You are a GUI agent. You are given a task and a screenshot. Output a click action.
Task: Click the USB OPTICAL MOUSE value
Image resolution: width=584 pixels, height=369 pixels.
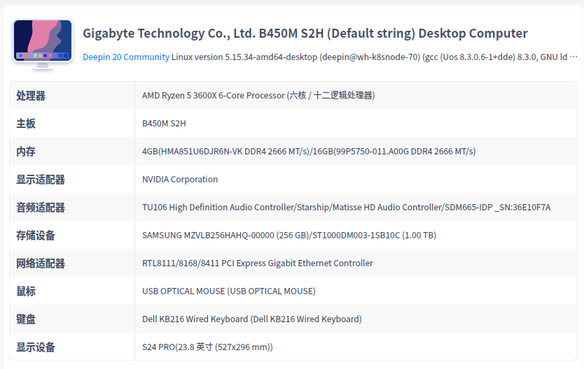tap(229, 291)
